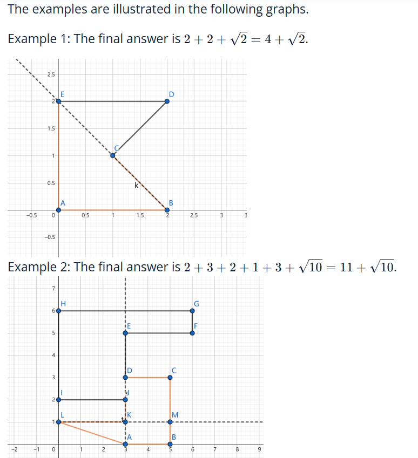Screen dimensions: 418x458
Task: Click point B in the Example 1 graph
Action: point(167,210)
